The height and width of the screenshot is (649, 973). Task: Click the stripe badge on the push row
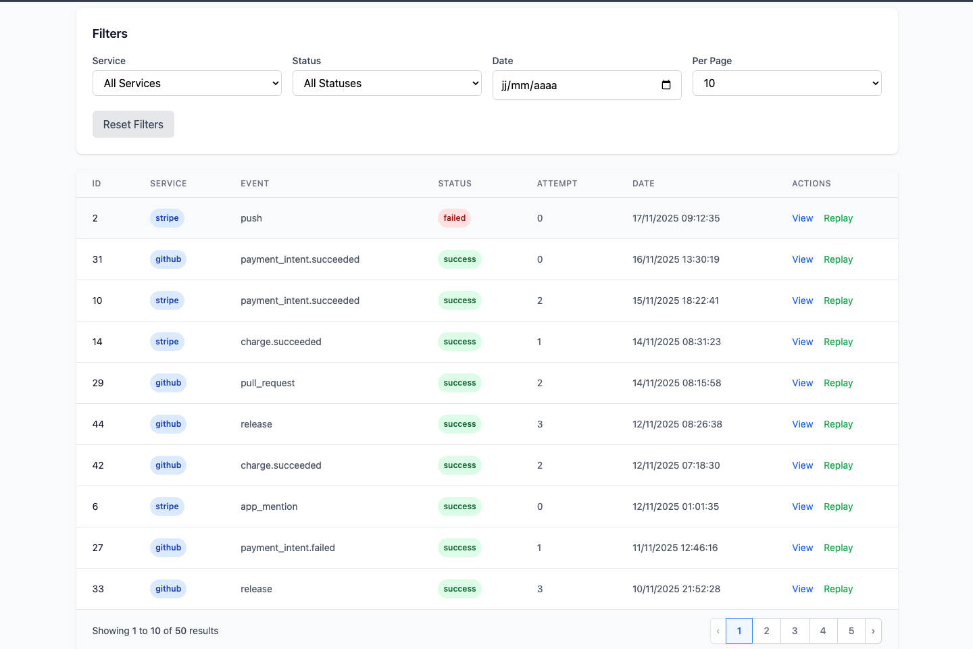167,218
